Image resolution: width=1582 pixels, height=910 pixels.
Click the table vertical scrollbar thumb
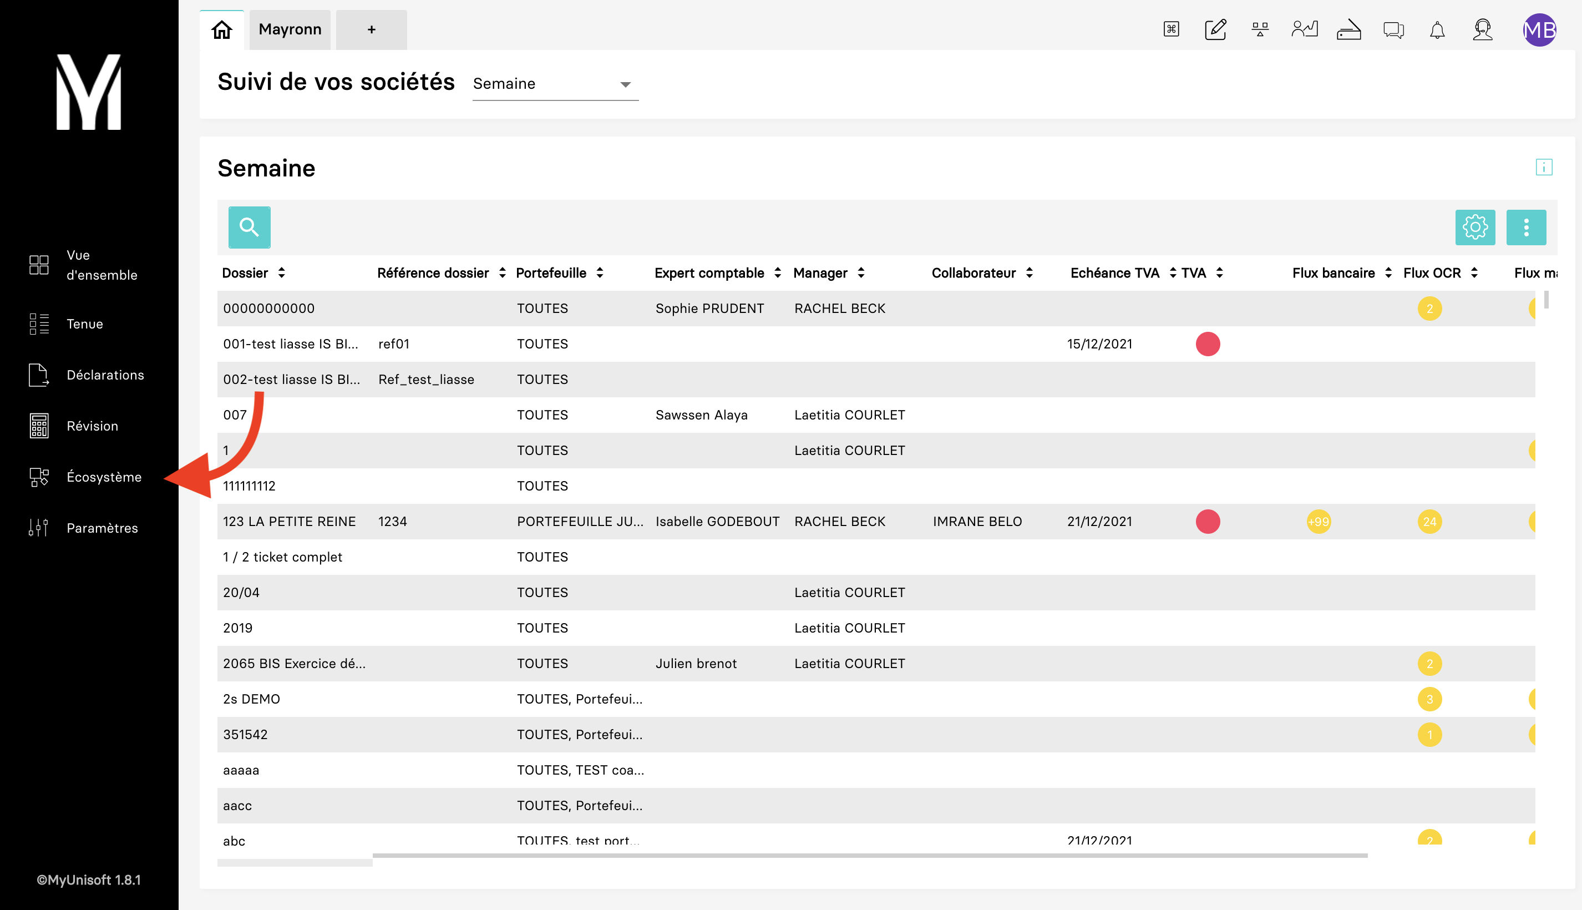click(x=1546, y=300)
